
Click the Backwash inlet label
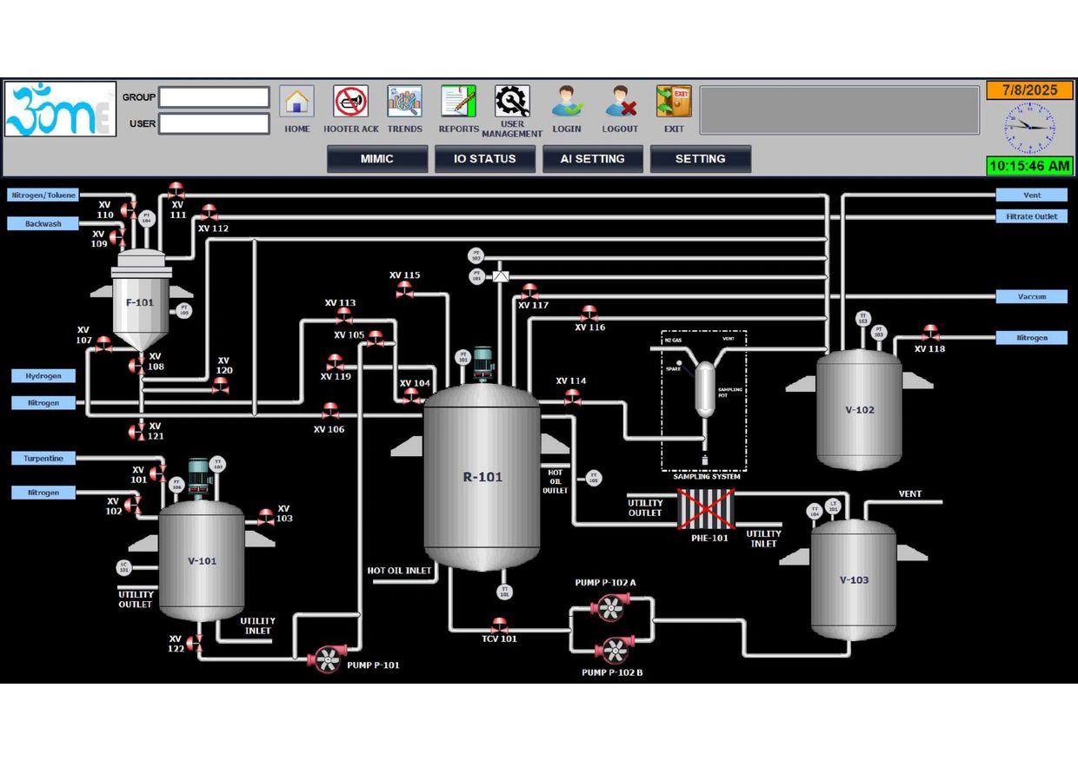click(x=43, y=223)
